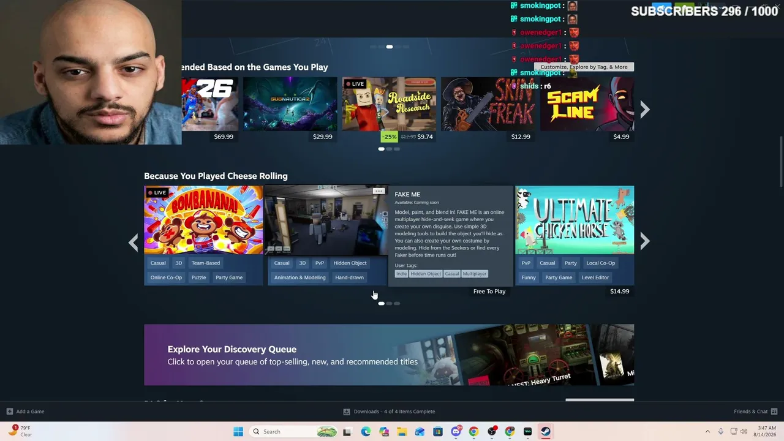Viewport: 784px width, 441px height.
Task: Open the volume icon in the system tray
Action: point(744,432)
